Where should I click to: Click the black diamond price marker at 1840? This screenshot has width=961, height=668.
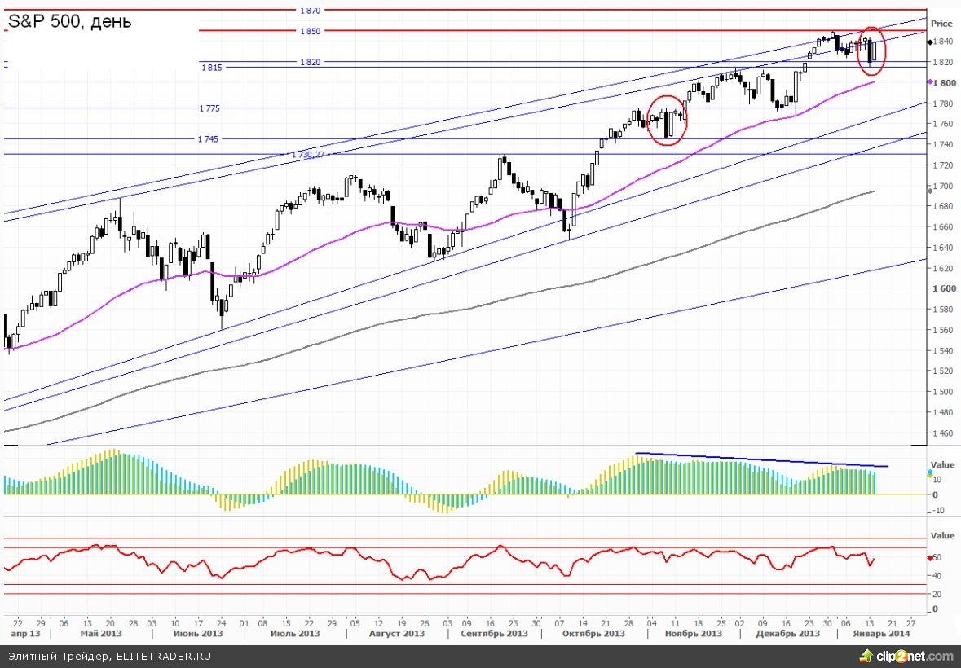[931, 42]
